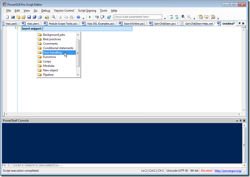Open the Tools menu
This screenshot has height=177, width=250.
(103, 11)
